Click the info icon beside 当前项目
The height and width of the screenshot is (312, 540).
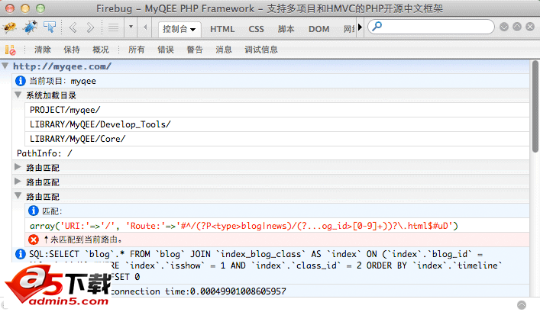coord(20,81)
